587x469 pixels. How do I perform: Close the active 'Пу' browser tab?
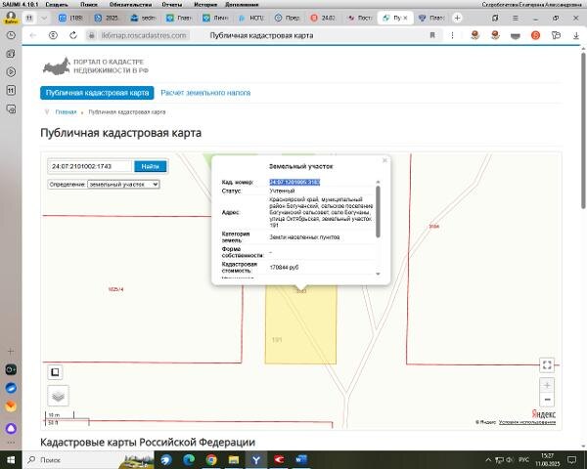click(x=405, y=18)
